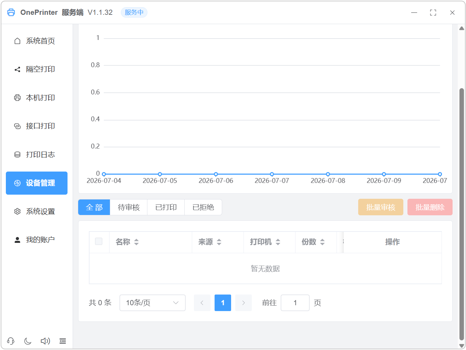Viewport: 466px width, 350px height.
Task: Click the chart data point for 2026-07-07
Action: 272,174
